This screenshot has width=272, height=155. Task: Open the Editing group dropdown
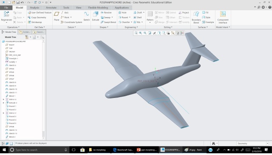click(168, 27)
